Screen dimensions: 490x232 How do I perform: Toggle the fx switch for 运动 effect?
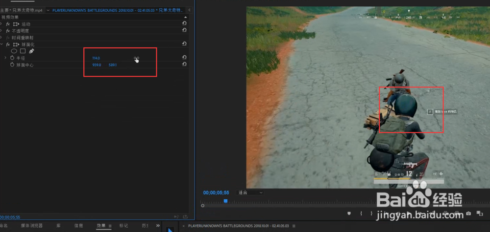coord(8,24)
